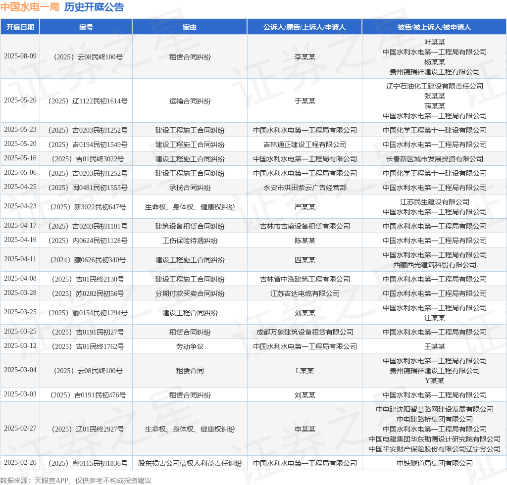Screen dimensions: 507x485
Task: Click defendant 辽宁石油化工建设有限责任公司
Action: (x=435, y=86)
